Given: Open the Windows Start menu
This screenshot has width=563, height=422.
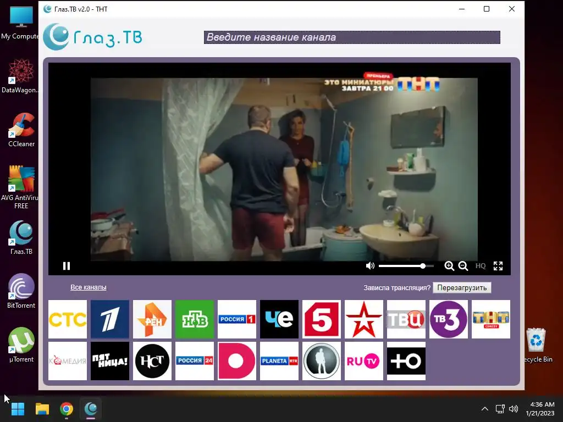Looking at the screenshot, I should [x=18, y=409].
